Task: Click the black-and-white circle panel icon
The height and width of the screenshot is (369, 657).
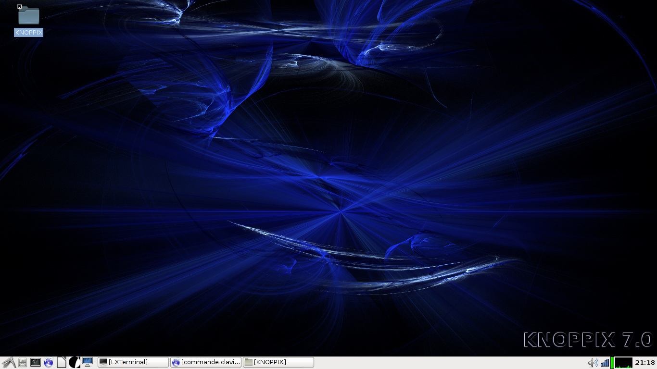Action: (x=75, y=362)
